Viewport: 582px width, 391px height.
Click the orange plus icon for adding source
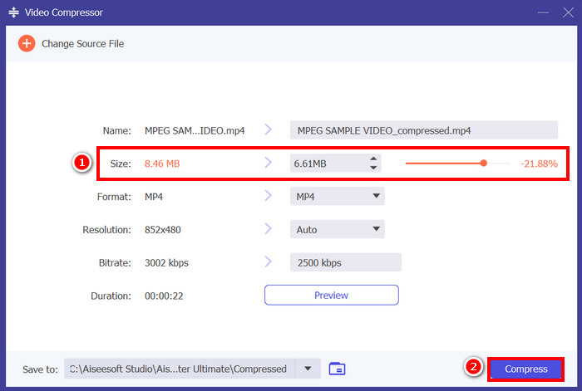27,43
